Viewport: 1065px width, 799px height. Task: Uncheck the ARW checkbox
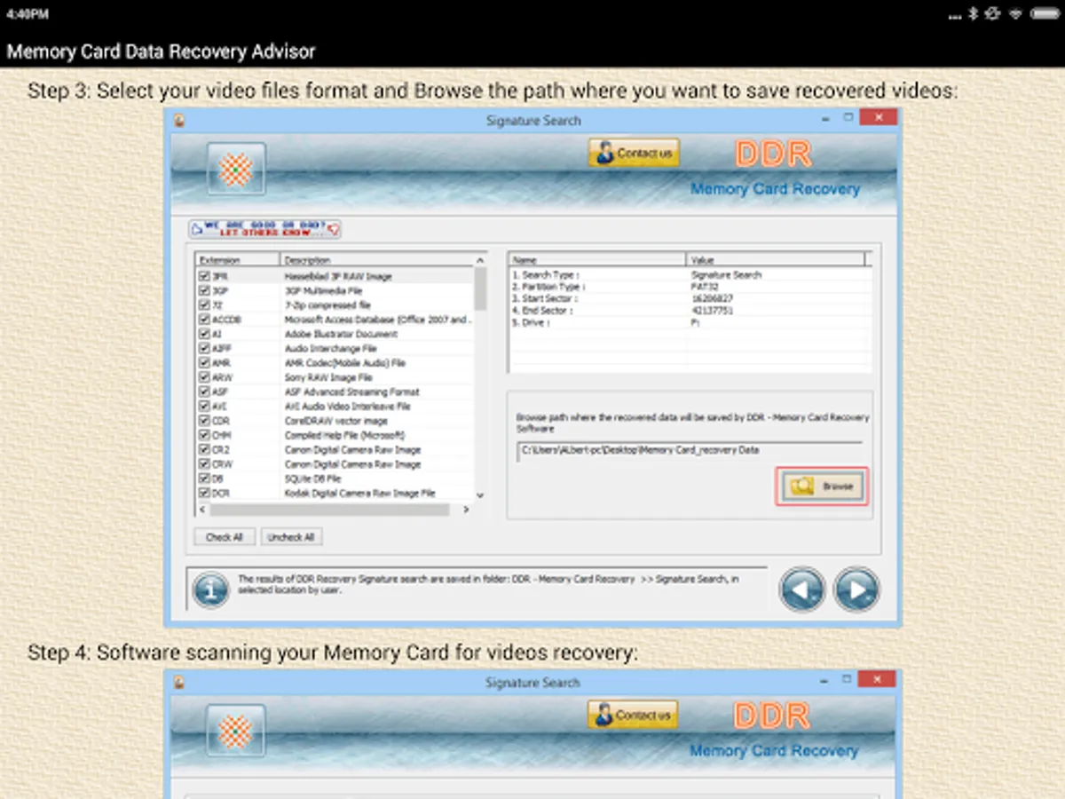coord(204,377)
